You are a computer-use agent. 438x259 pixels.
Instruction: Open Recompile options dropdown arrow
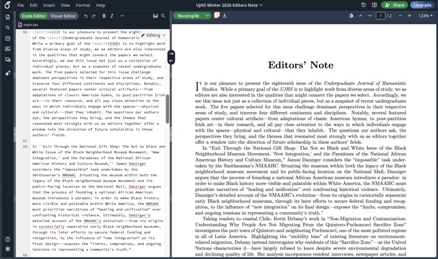(x=207, y=16)
